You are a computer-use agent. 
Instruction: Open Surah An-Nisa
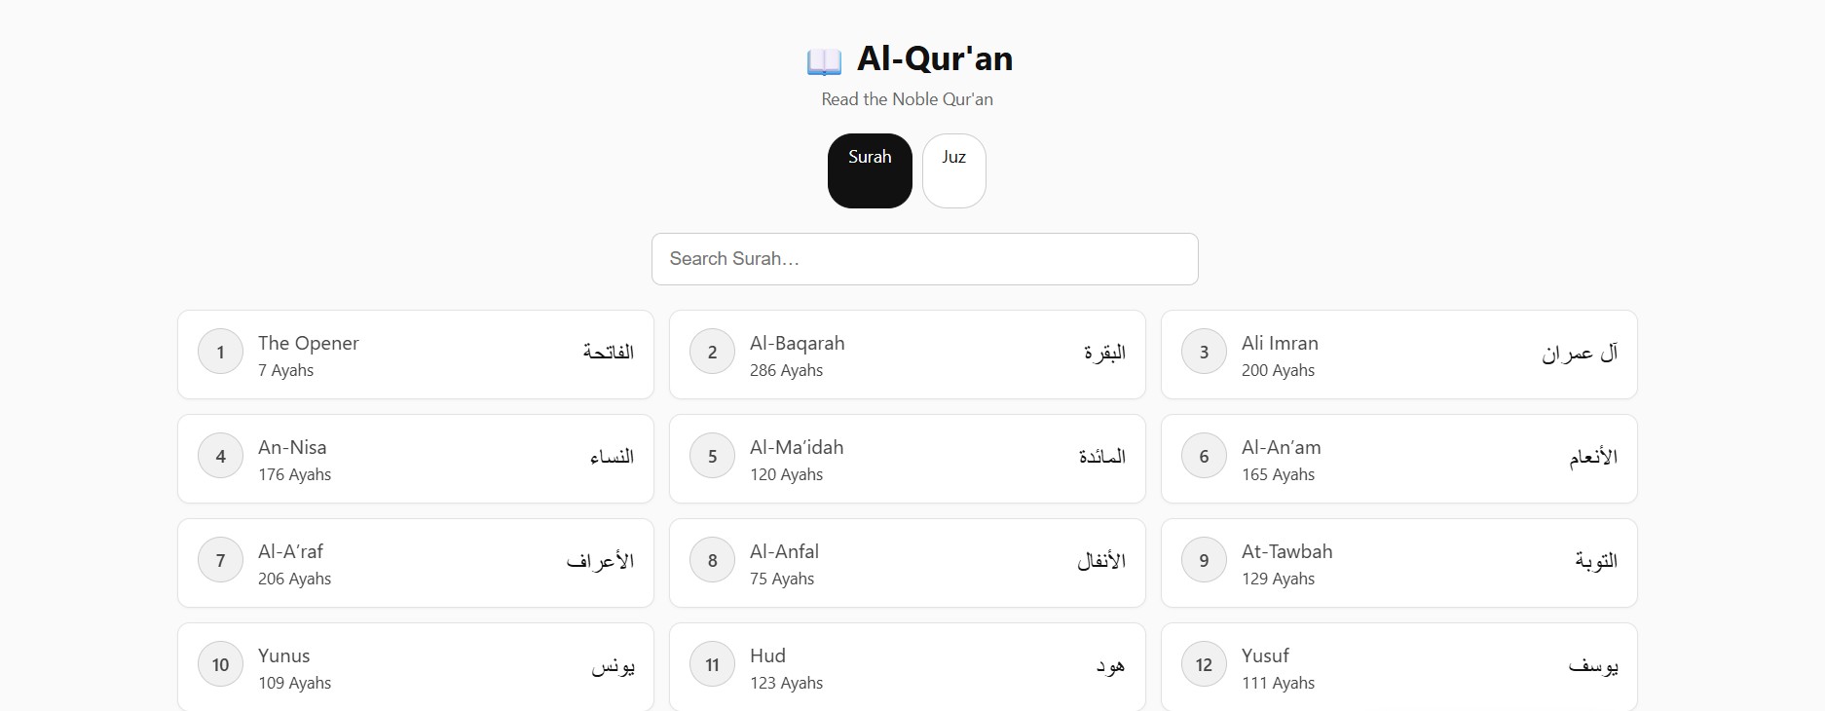click(x=415, y=458)
